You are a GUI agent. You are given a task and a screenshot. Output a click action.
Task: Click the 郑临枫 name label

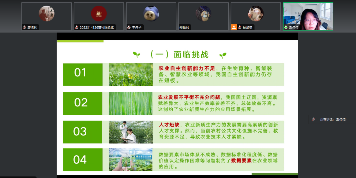point(184,27)
